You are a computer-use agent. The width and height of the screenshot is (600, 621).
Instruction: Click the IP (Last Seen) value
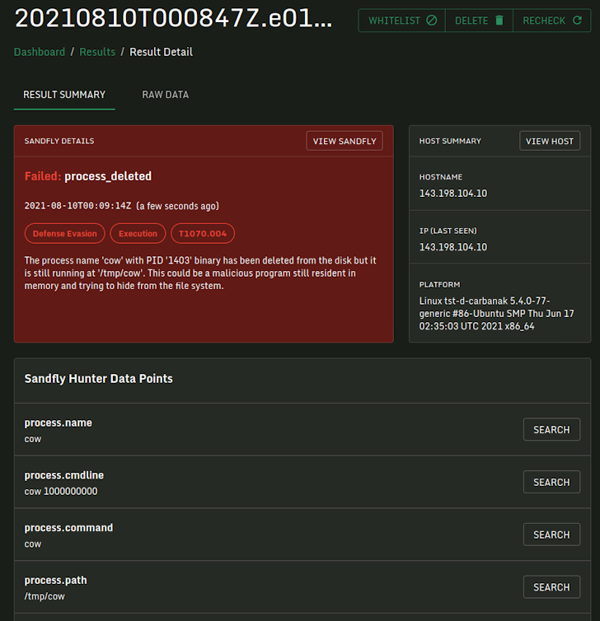pos(453,247)
